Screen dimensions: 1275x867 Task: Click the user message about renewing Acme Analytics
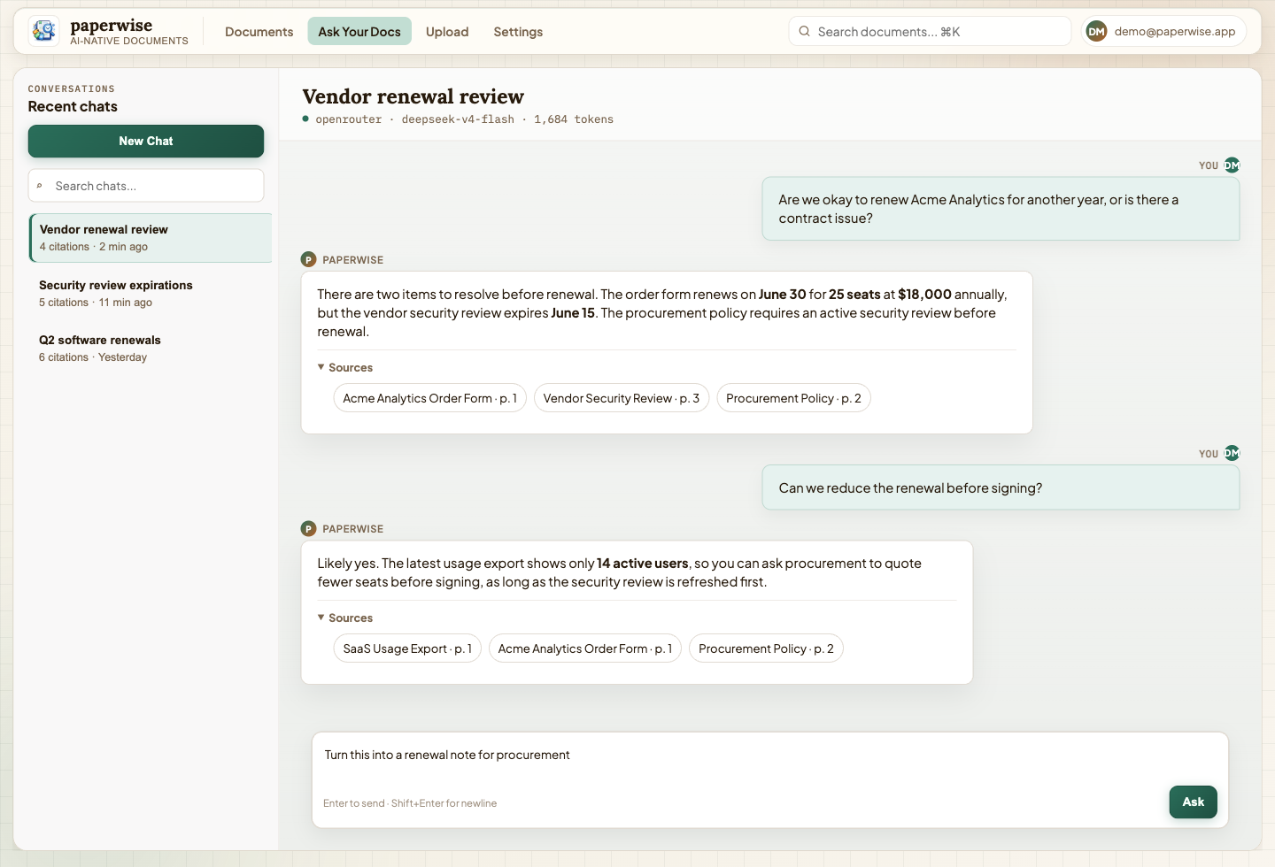1001,209
